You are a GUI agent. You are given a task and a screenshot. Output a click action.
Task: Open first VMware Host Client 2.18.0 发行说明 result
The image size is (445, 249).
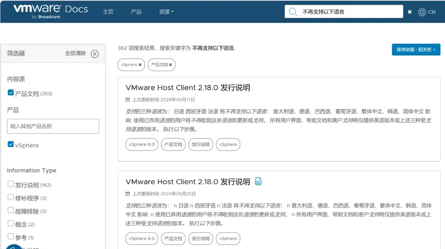(x=187, y=88)
